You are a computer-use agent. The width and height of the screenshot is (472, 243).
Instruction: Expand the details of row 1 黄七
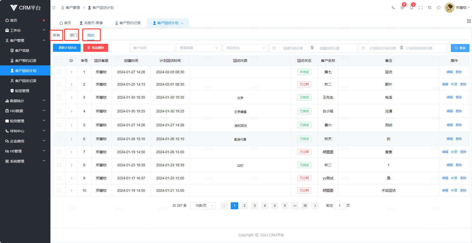[72, 72]
